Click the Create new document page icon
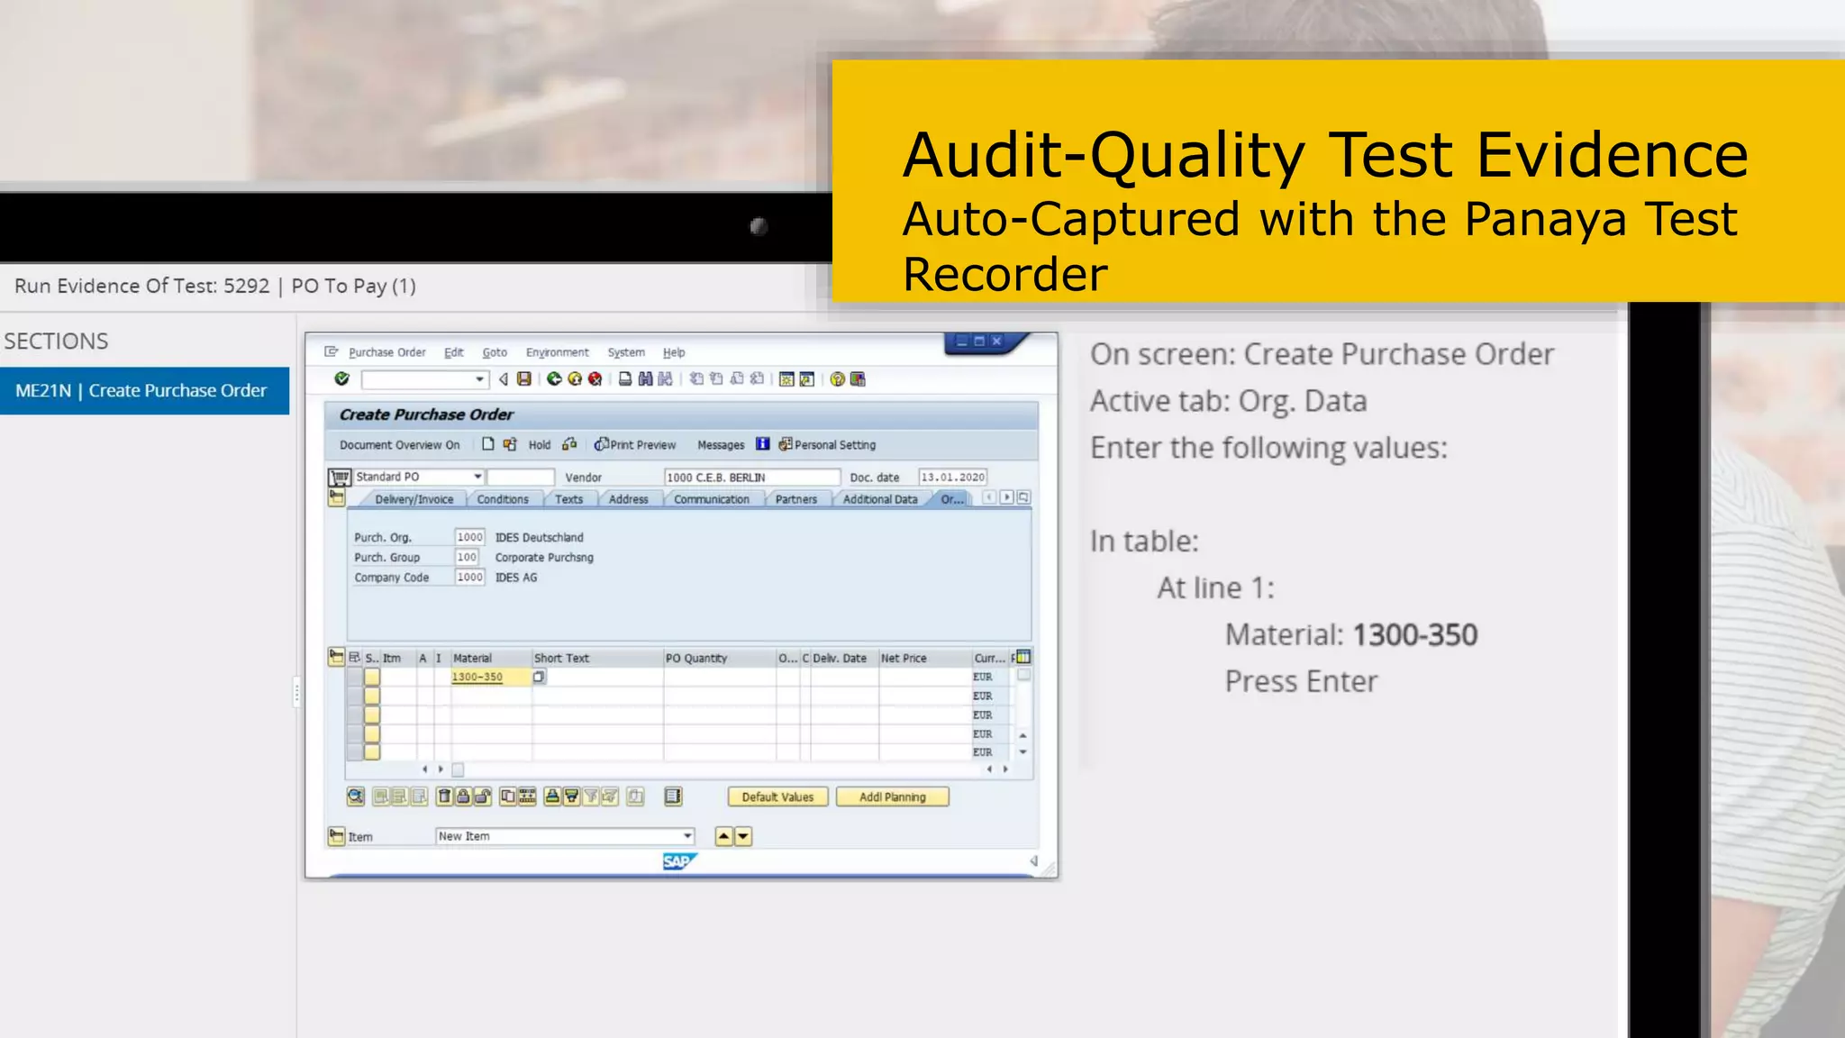 487,444
